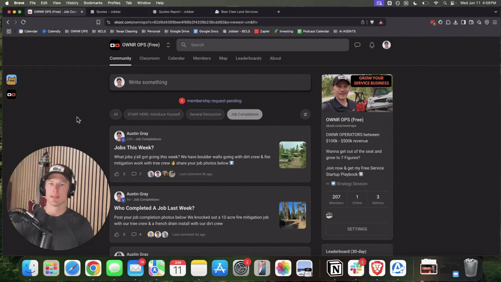Select the All category filter
This screenshot has width=501, height=282.
[x=115, y=114]
